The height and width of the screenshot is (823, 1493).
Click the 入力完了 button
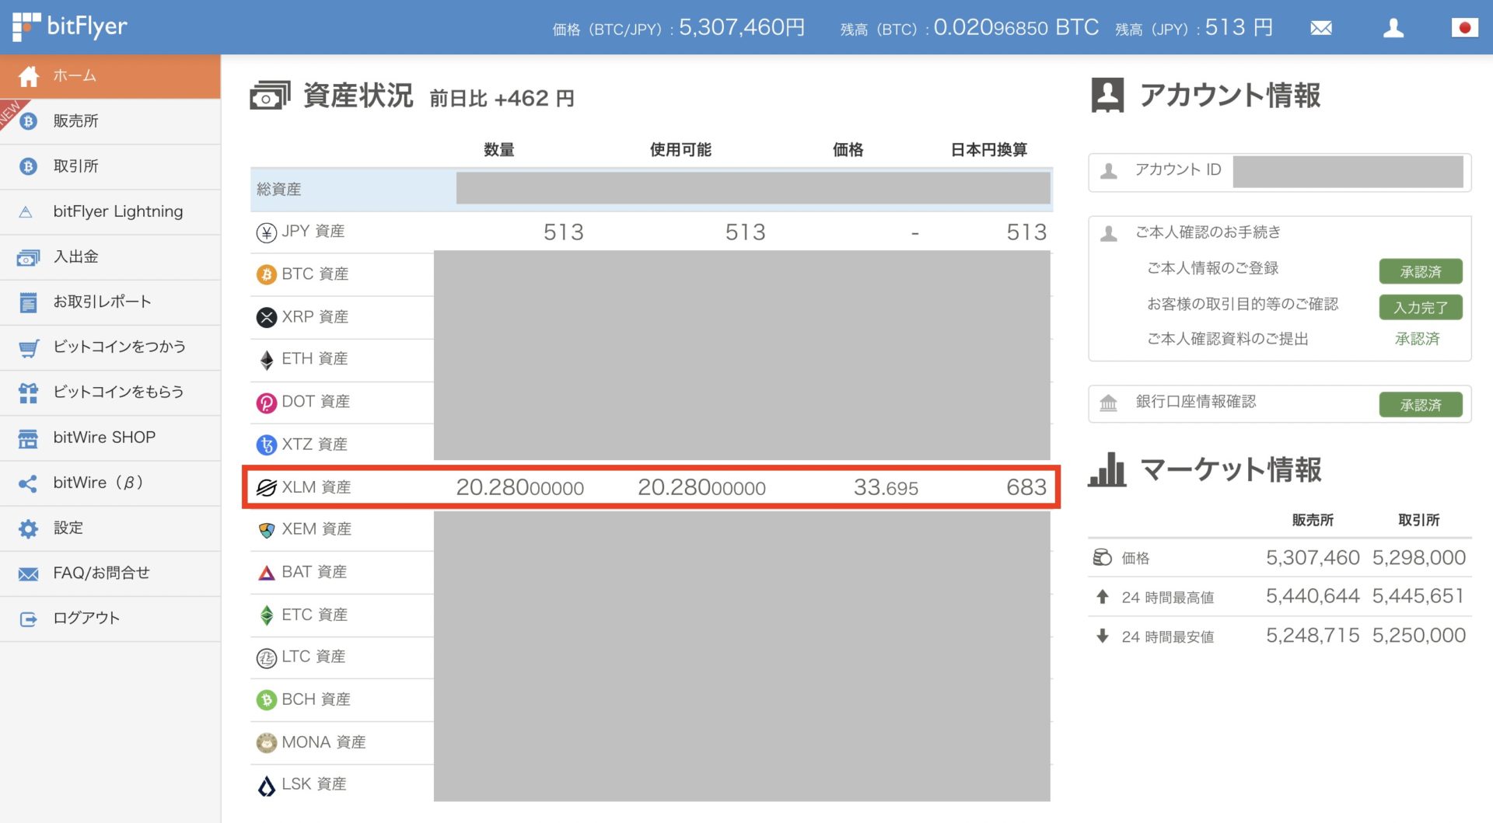[x=1420, y=307]
